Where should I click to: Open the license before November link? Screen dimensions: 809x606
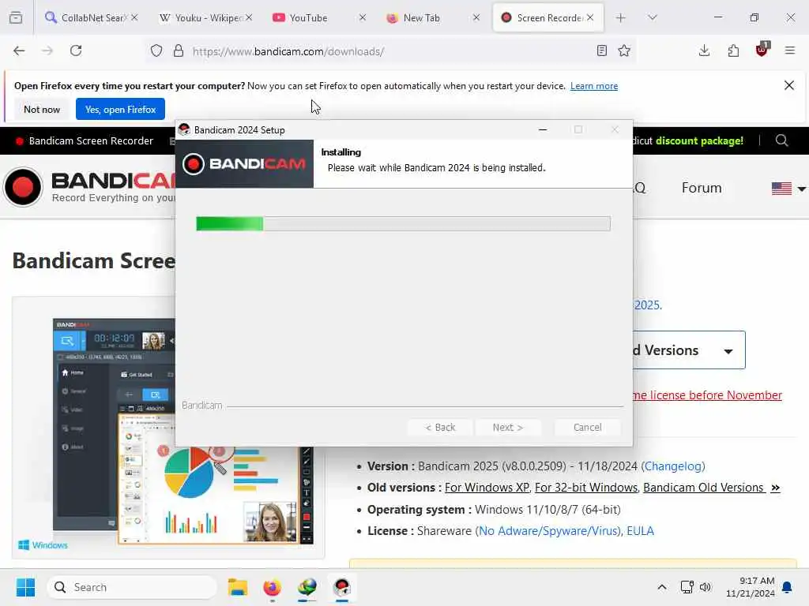(x=707, y=395)
